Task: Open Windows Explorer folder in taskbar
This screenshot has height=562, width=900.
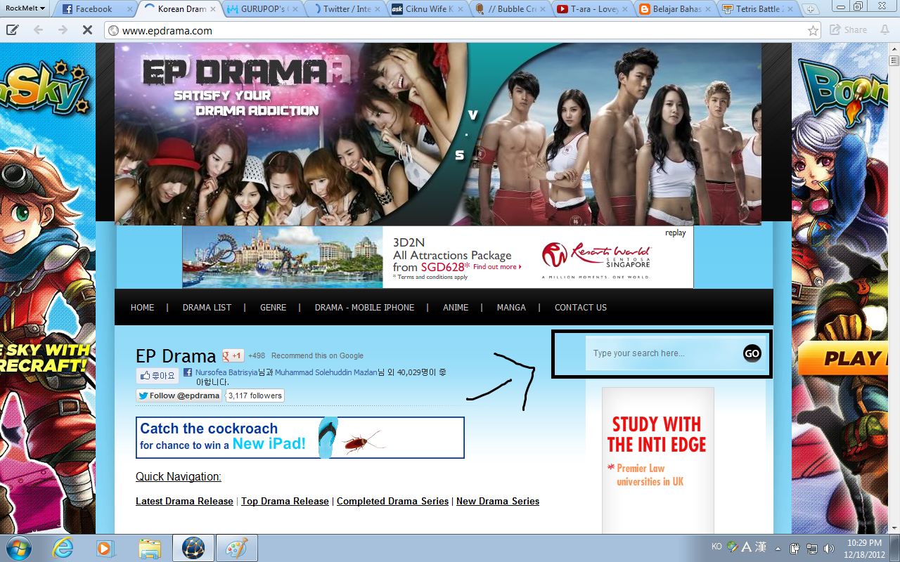Action: (x=150, y=548)
